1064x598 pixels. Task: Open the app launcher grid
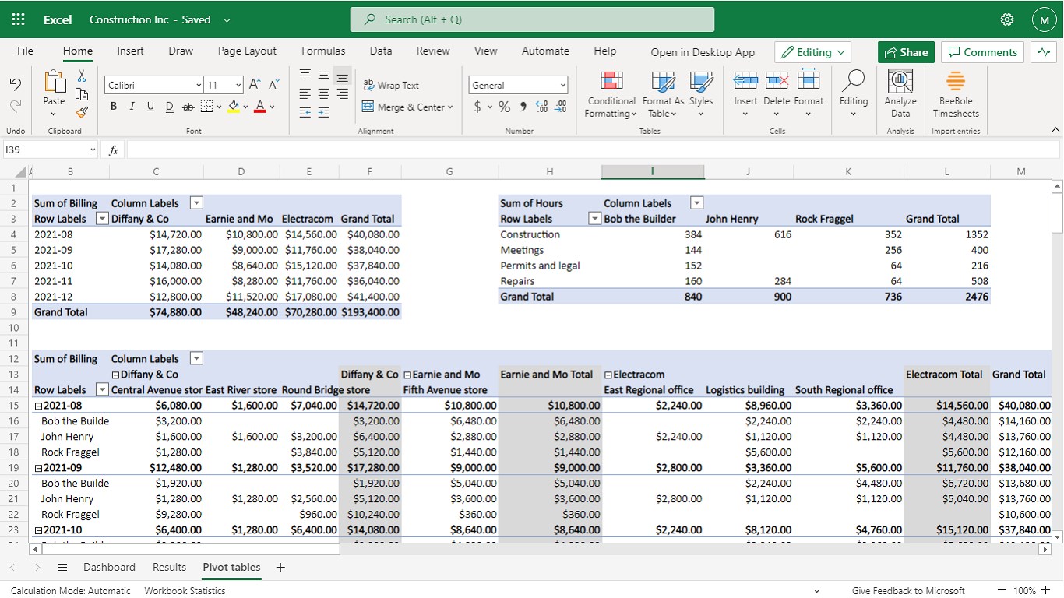tap(19, 19)
